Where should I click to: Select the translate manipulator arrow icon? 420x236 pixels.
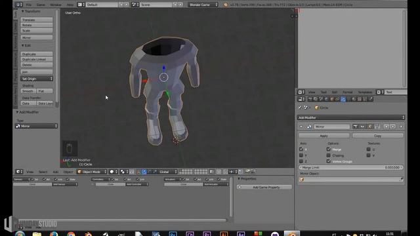tap(144, 172)
